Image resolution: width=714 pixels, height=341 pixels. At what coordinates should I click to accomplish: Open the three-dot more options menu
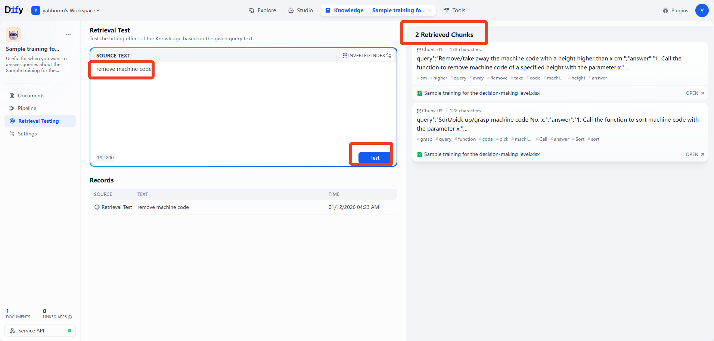(68, 35)
